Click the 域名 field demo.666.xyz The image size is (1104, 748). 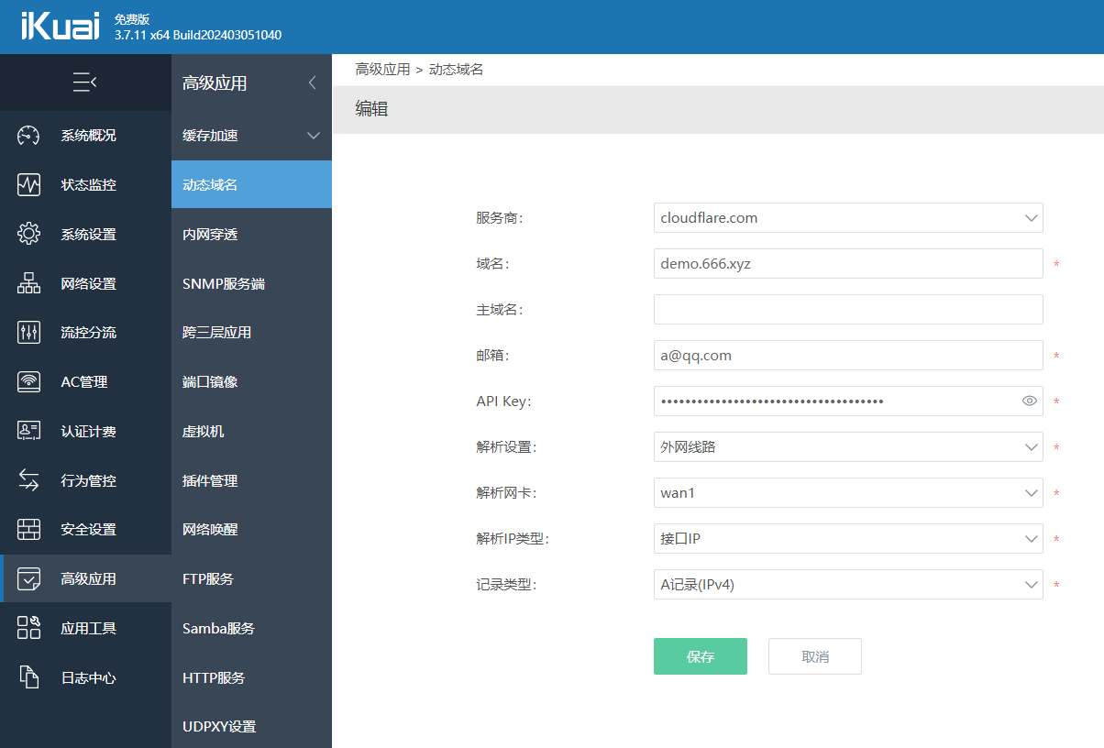click(848, 263)
